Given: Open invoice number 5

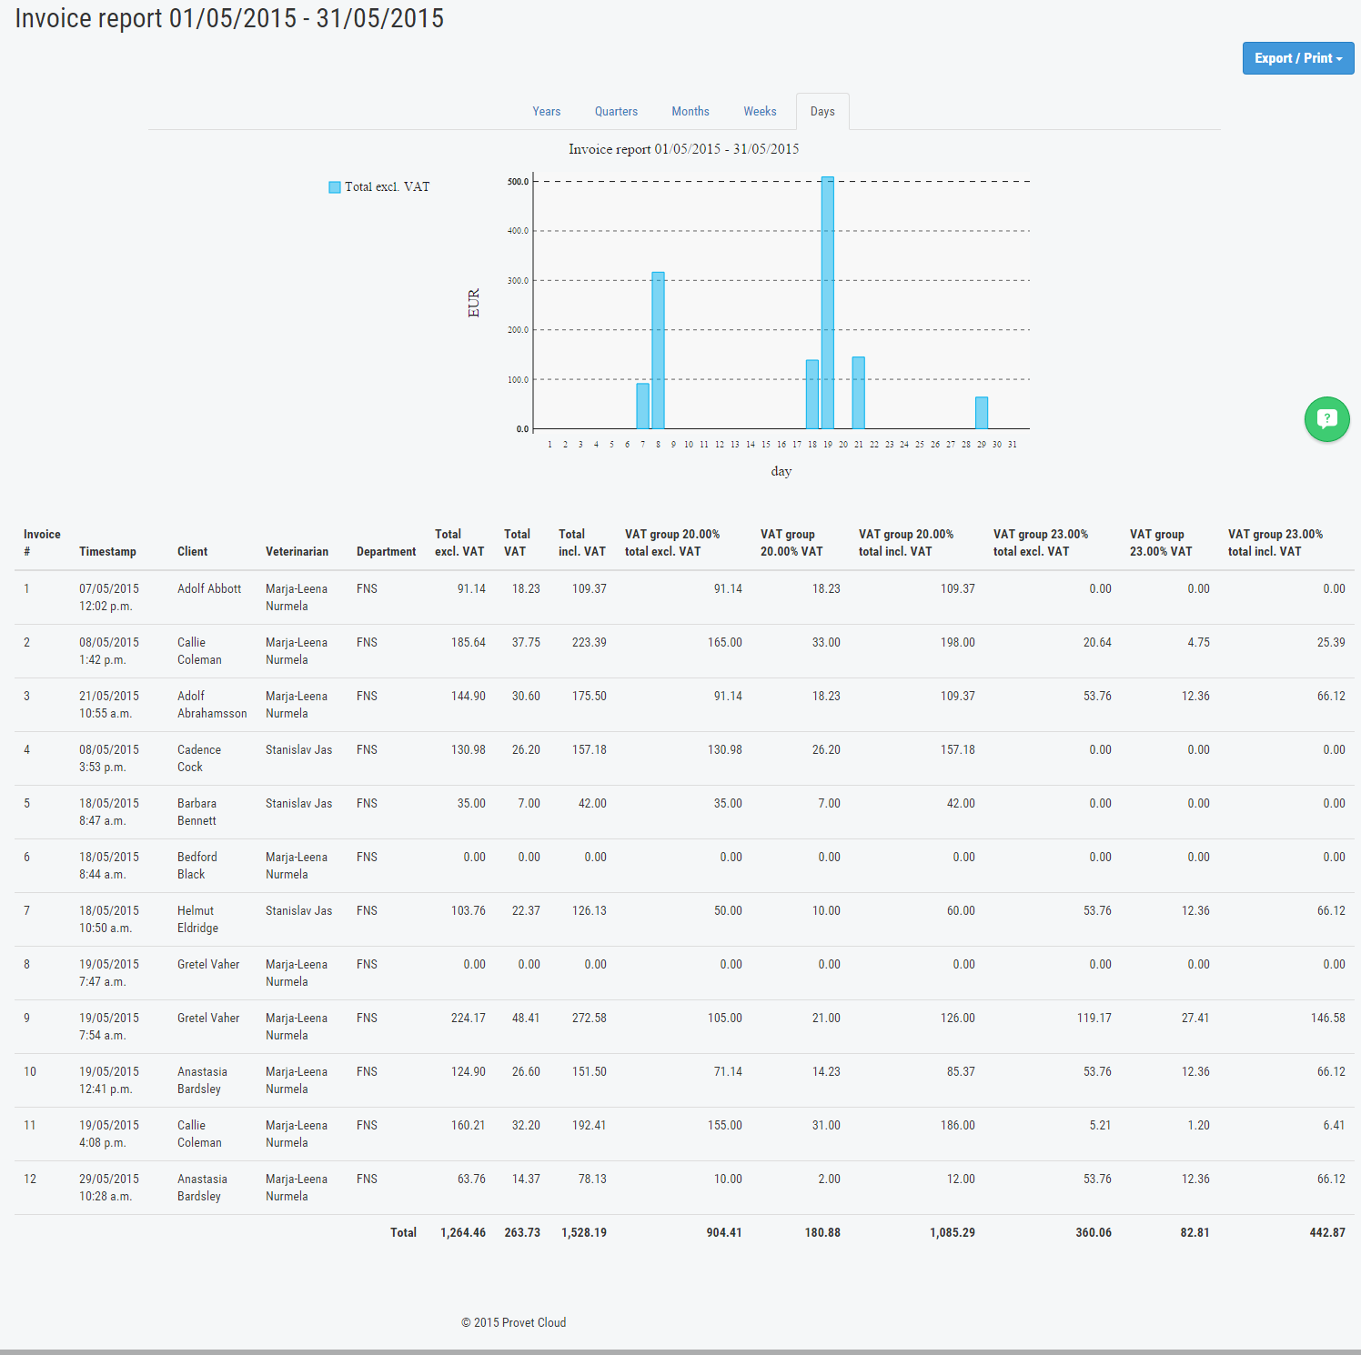Looking at the screenshot, I should pos(27,803).
